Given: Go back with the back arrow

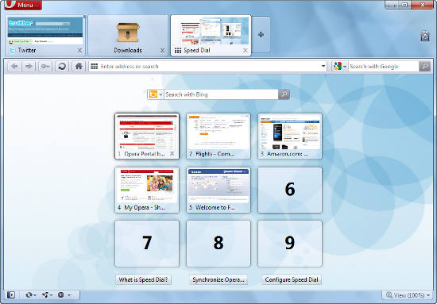Looking at the screenshot, I should 14,67.
